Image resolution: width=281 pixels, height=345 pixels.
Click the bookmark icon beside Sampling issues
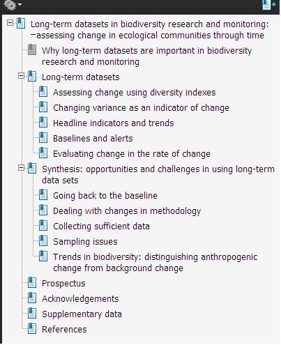(x=43, y=240)
